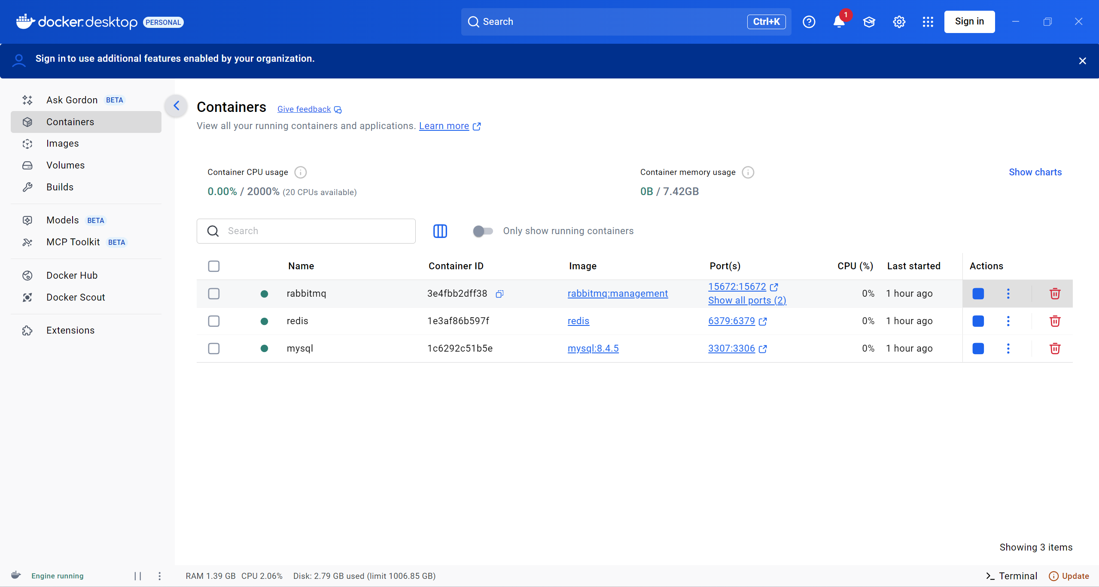
Task: Sort by Last started column header
Action: (x=913, y=266)
